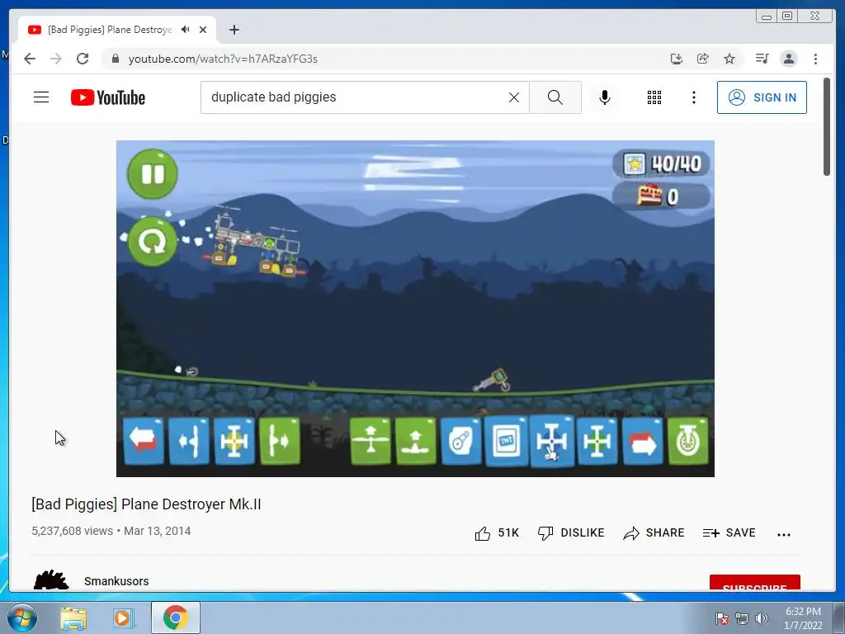The width and height of the screenshot is (845, 634).
Task: Bookmark this page with the star
Action: click(729, 59)
